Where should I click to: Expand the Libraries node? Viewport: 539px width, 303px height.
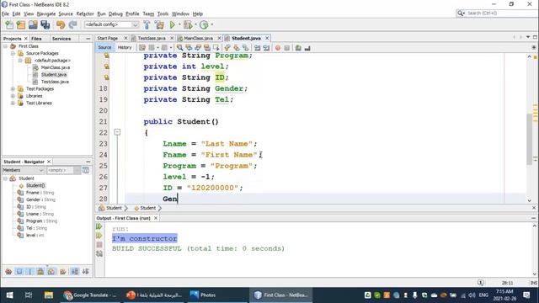click(13, 96)
